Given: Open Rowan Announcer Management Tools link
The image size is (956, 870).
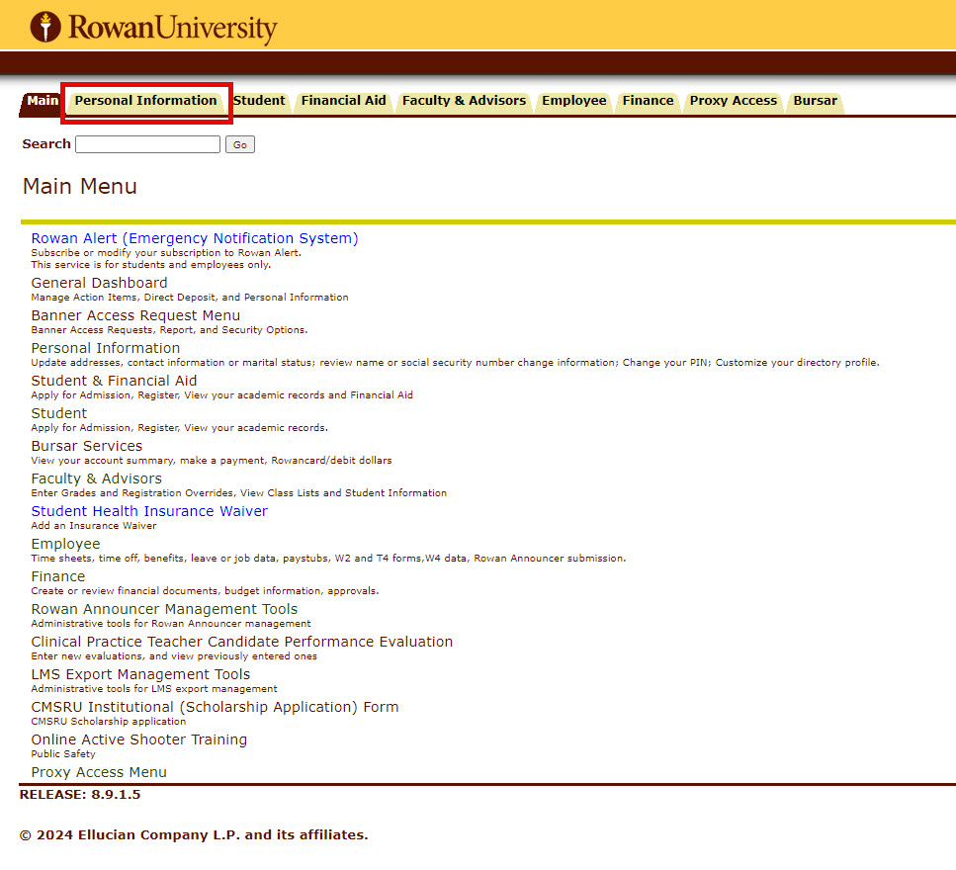Looking at the screenshot, I should click(164, 609).
